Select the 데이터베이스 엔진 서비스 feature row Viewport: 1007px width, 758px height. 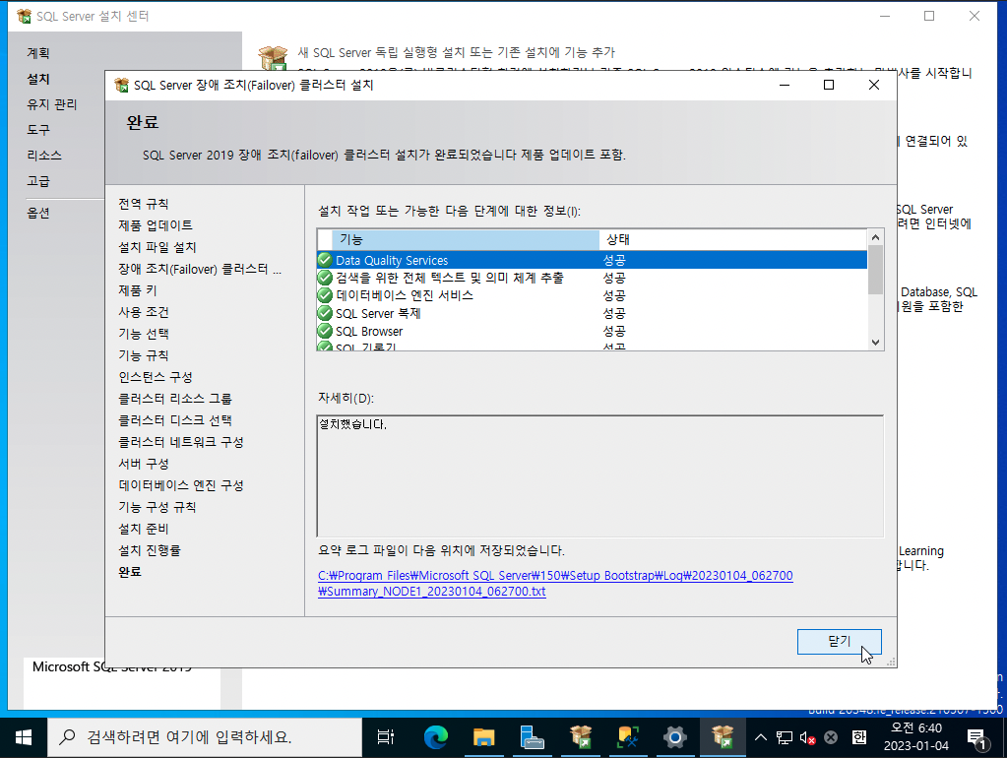(592, 295)
